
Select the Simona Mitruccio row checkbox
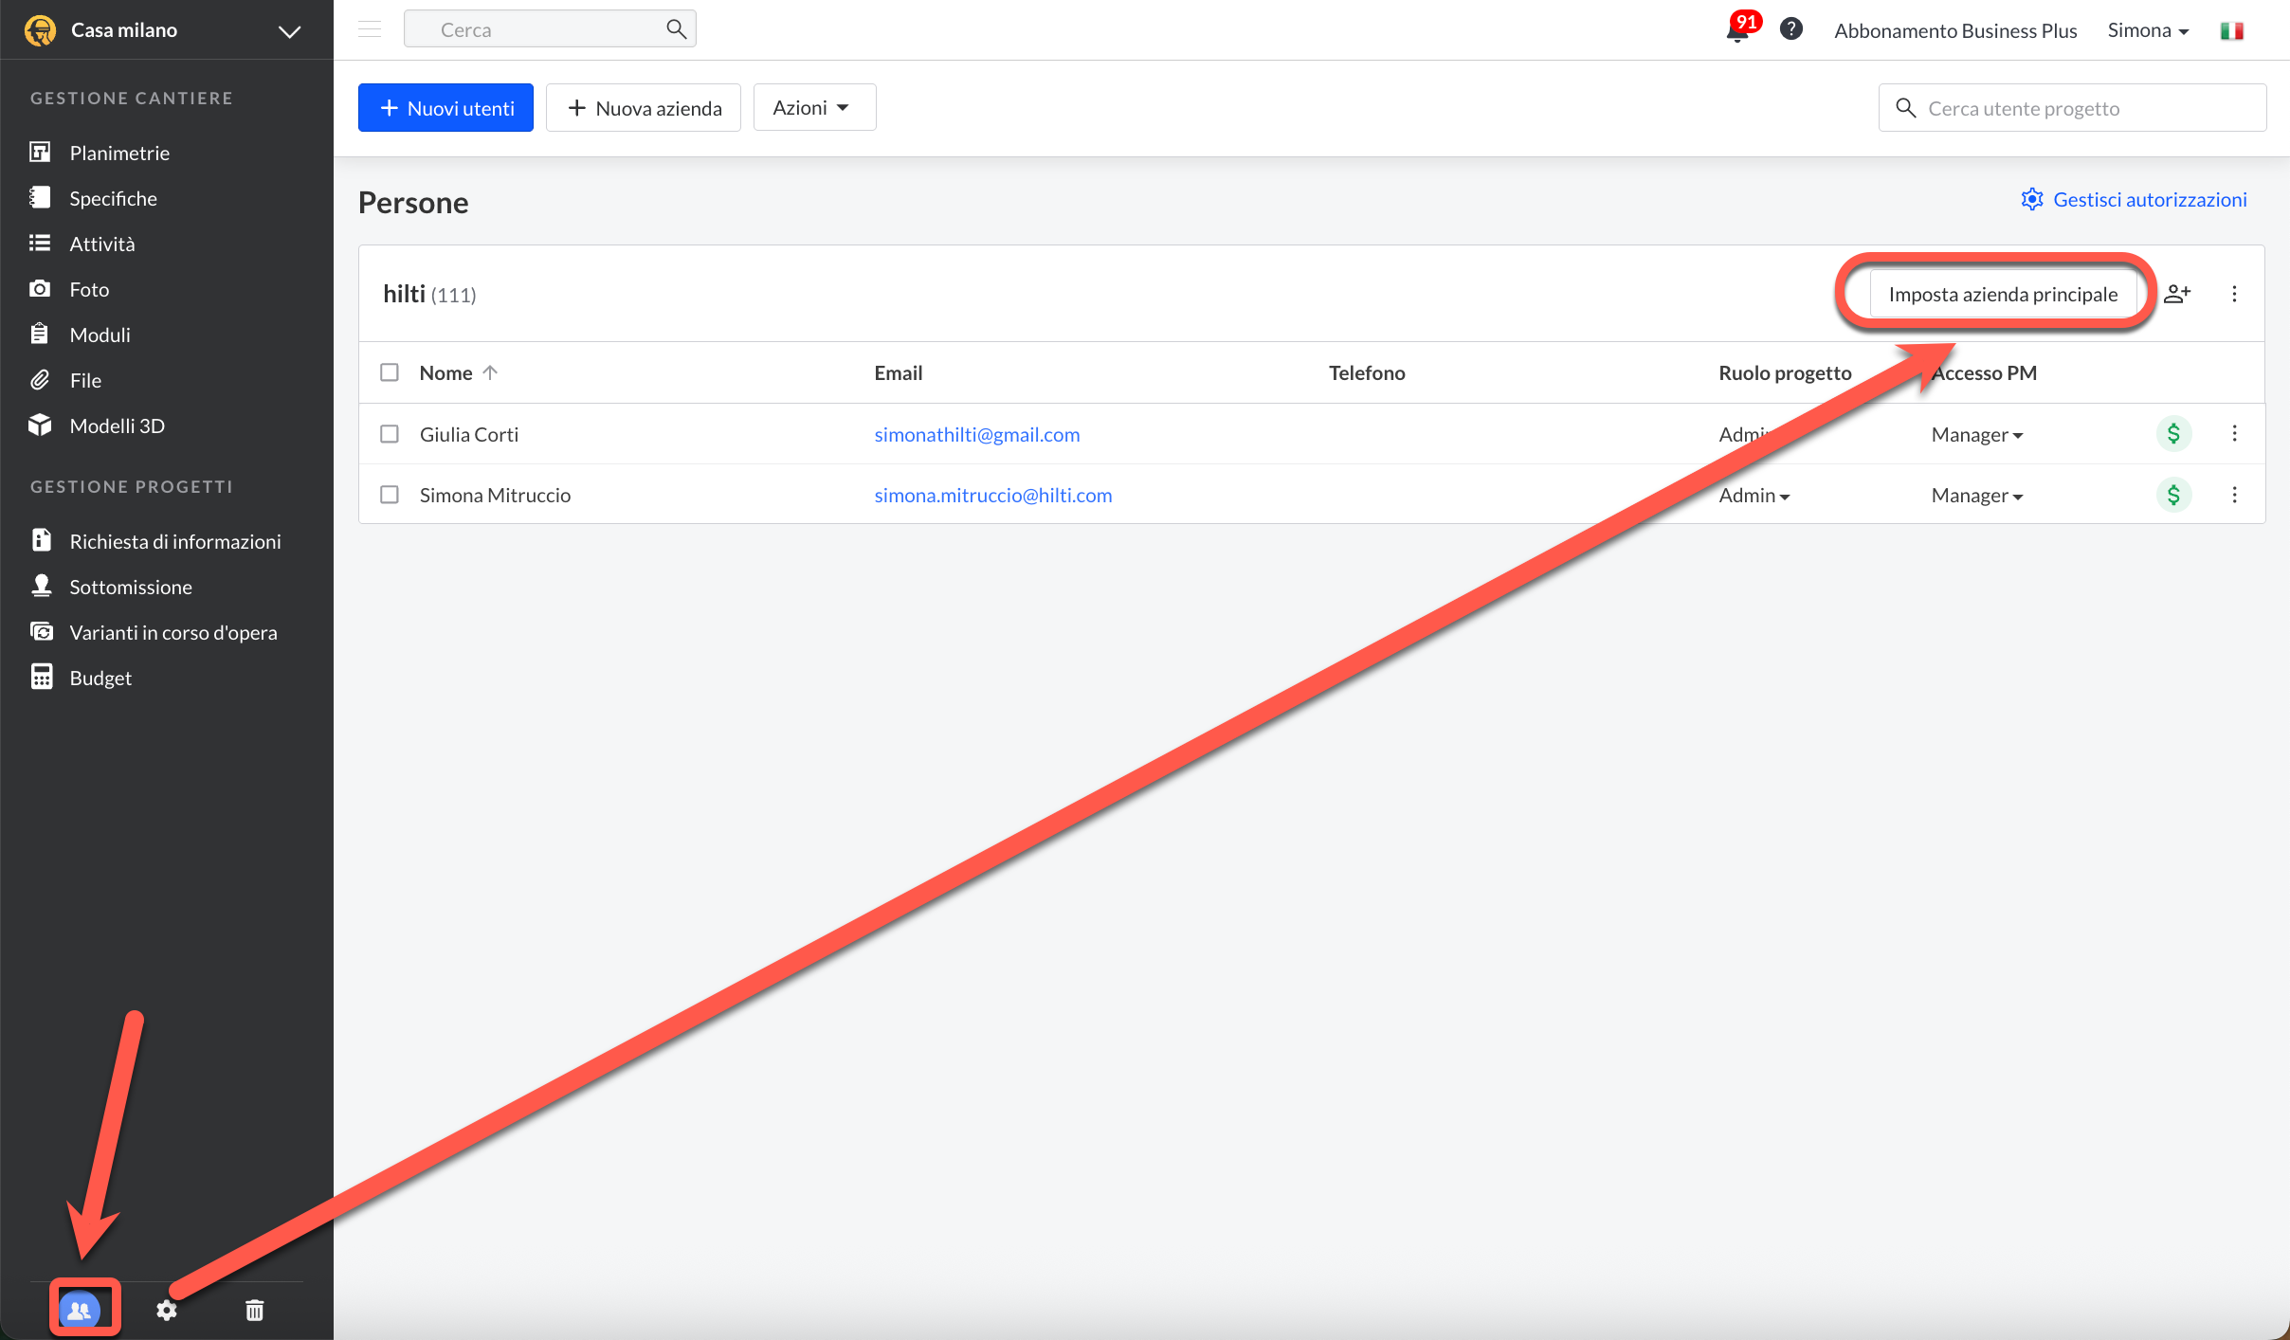pyautogui.click(x=390, y=495)
